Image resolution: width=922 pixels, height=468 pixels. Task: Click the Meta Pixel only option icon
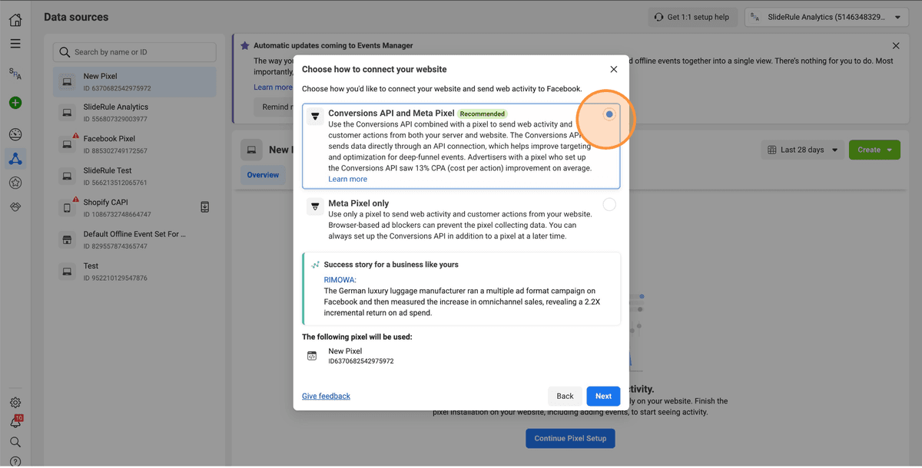(x=314, y=207)
